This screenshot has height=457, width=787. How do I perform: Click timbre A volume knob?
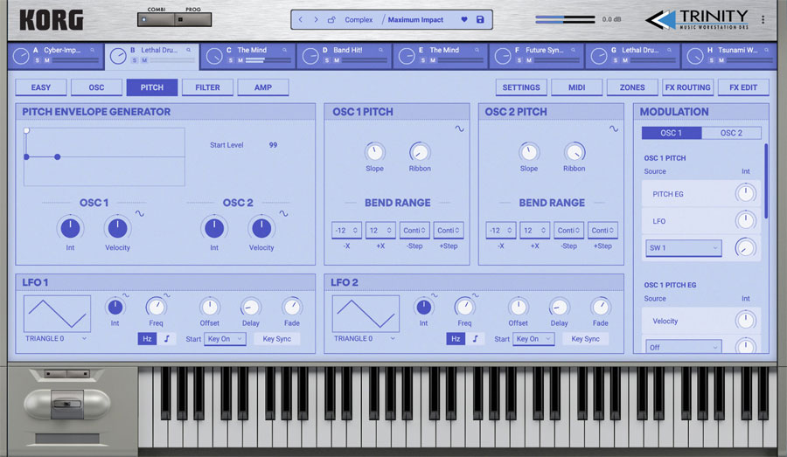(x=21, y=56)
